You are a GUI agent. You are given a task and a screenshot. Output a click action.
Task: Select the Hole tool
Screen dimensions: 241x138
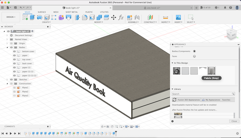click(x=47, y=17)
